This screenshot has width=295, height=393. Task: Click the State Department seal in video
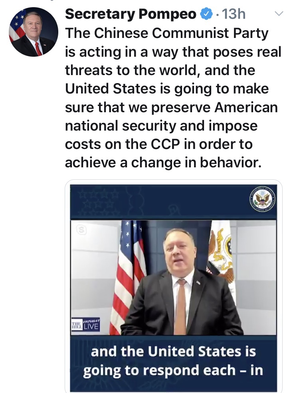tap(262, 199)
